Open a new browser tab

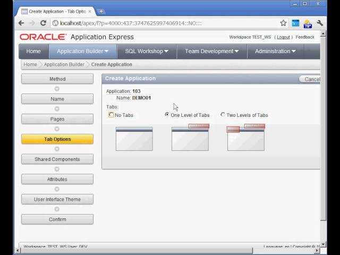point(101,11)
